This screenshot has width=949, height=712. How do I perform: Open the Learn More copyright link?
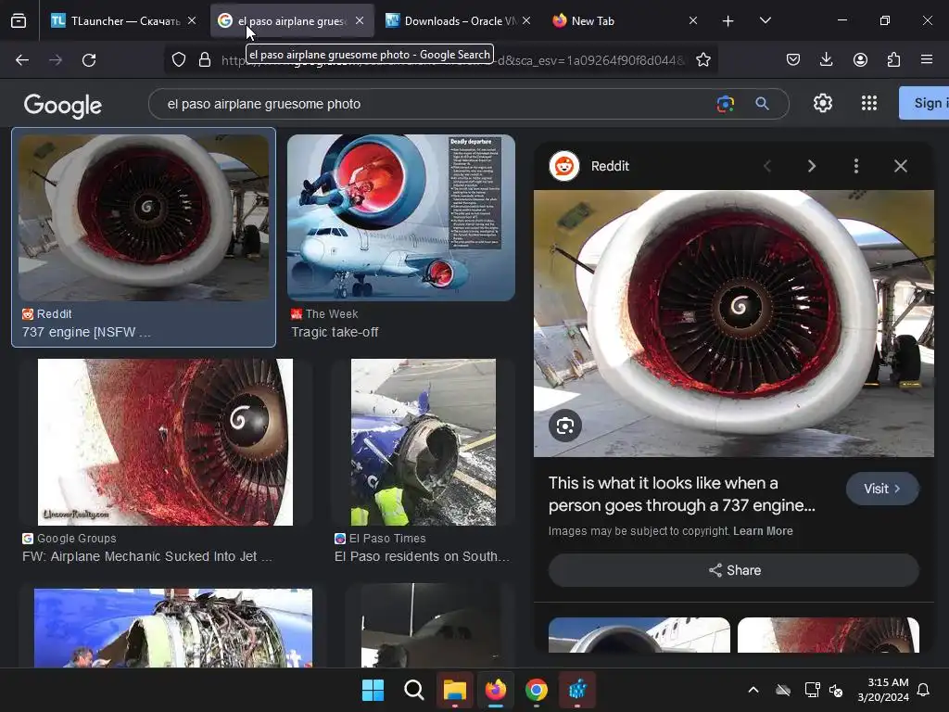pyautogui.click(x=763, y=531)
